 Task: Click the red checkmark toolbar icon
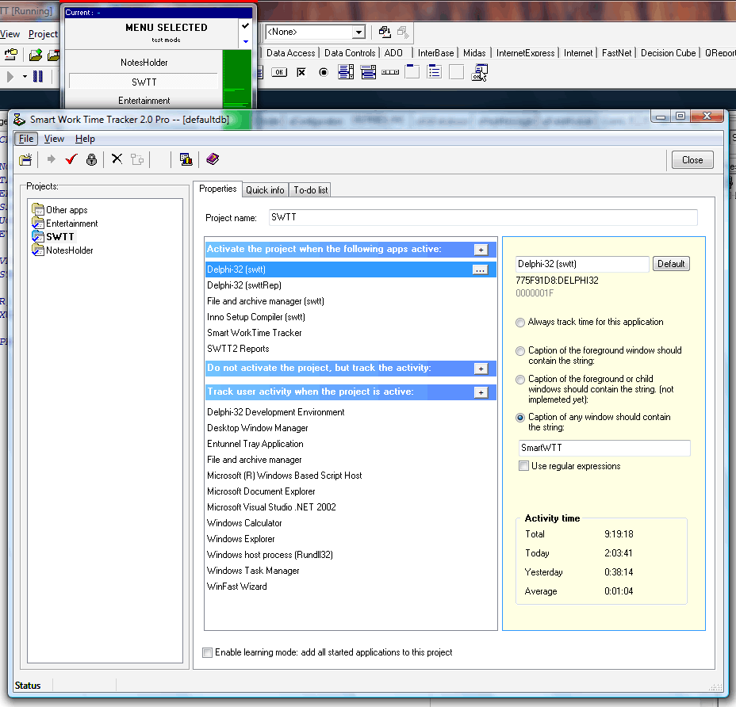pos(71,159)
